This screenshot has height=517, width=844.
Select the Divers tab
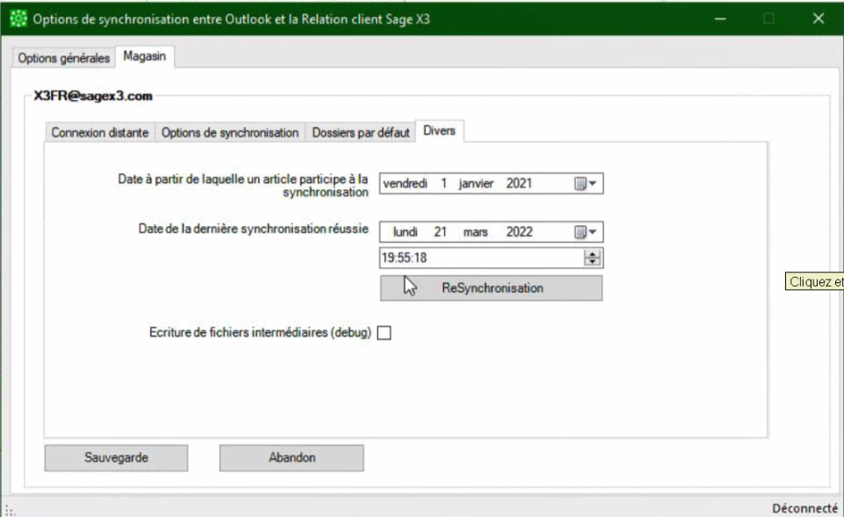click(439, 130)
